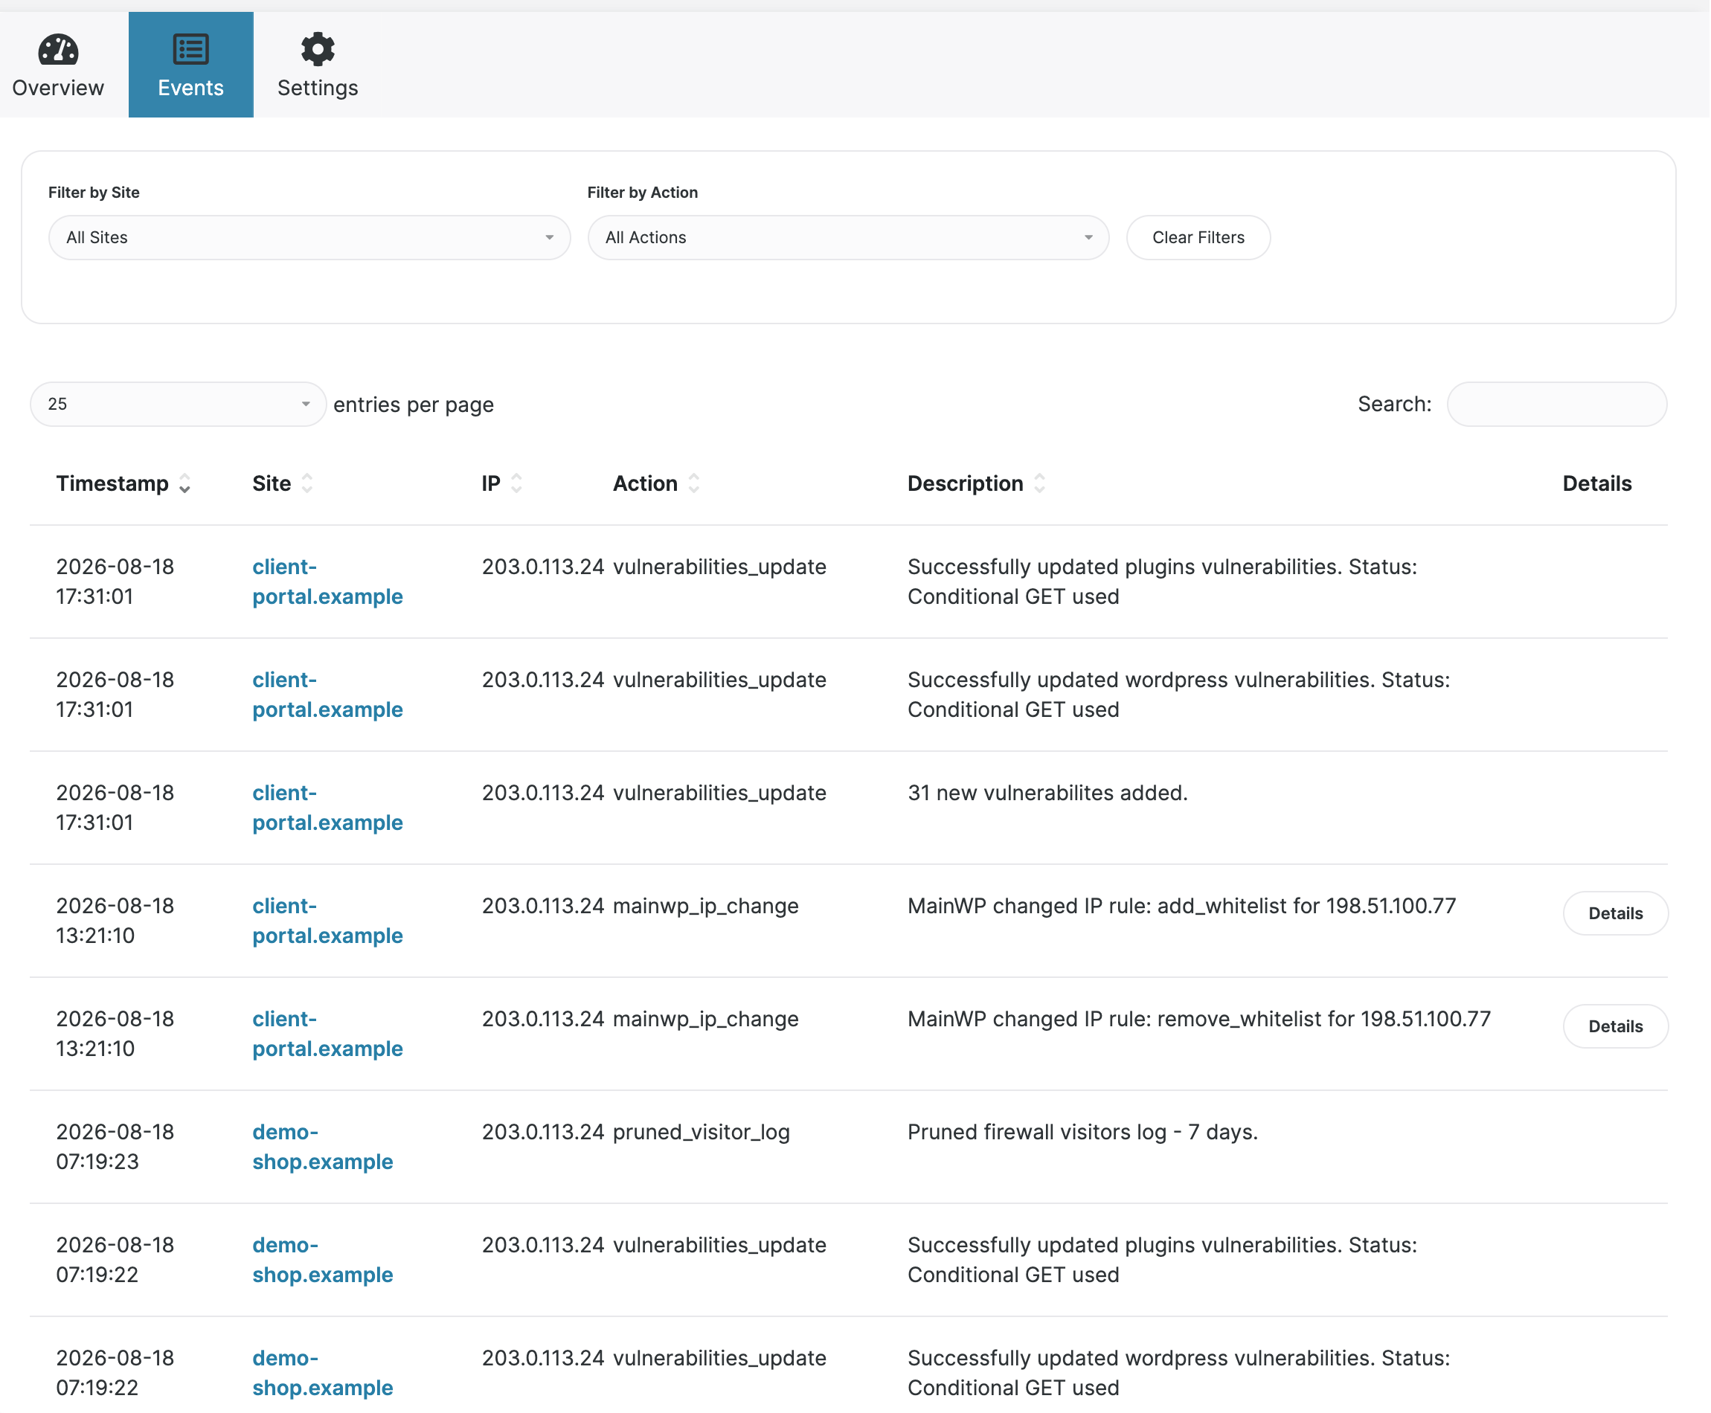Click the 'Filter by Action' label
The height and width of the screenshot is (1413, 1711).
pyautogui.click(x=642, y=193)
